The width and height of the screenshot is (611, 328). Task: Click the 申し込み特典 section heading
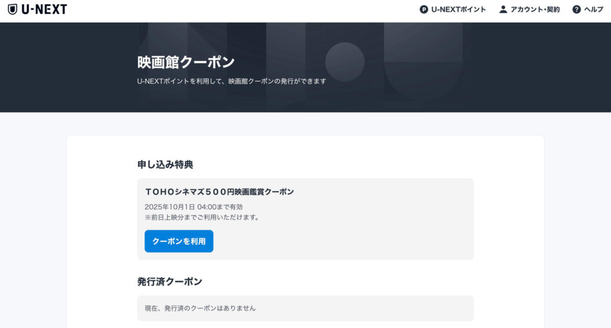coord(165,164)
